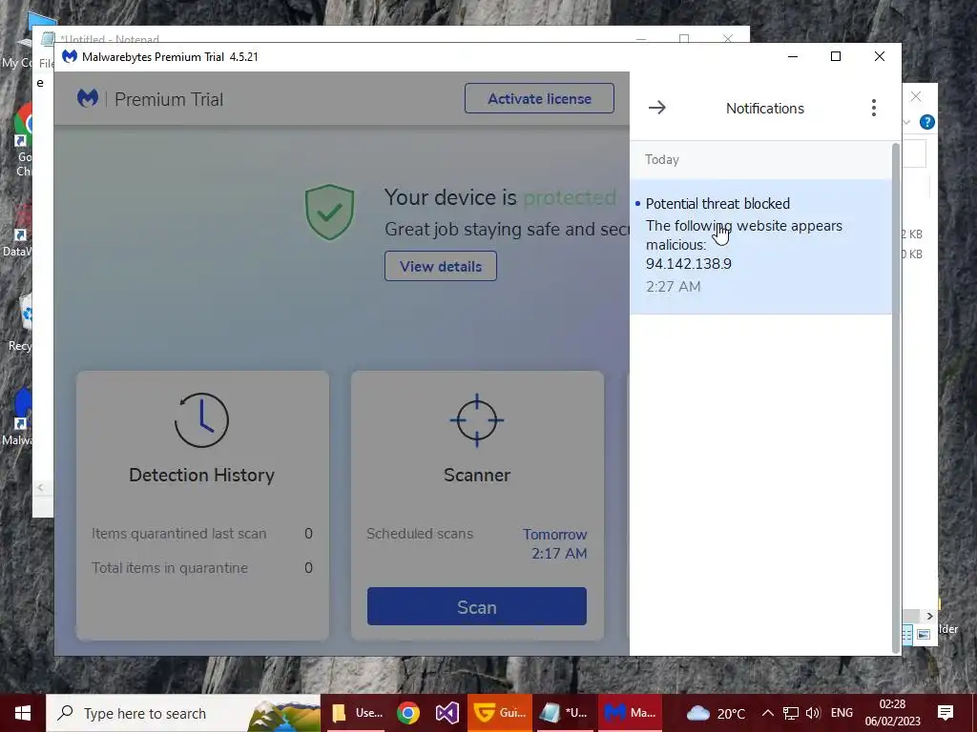
Task: Click the Scanner crosshair icon
Action: 477,420
